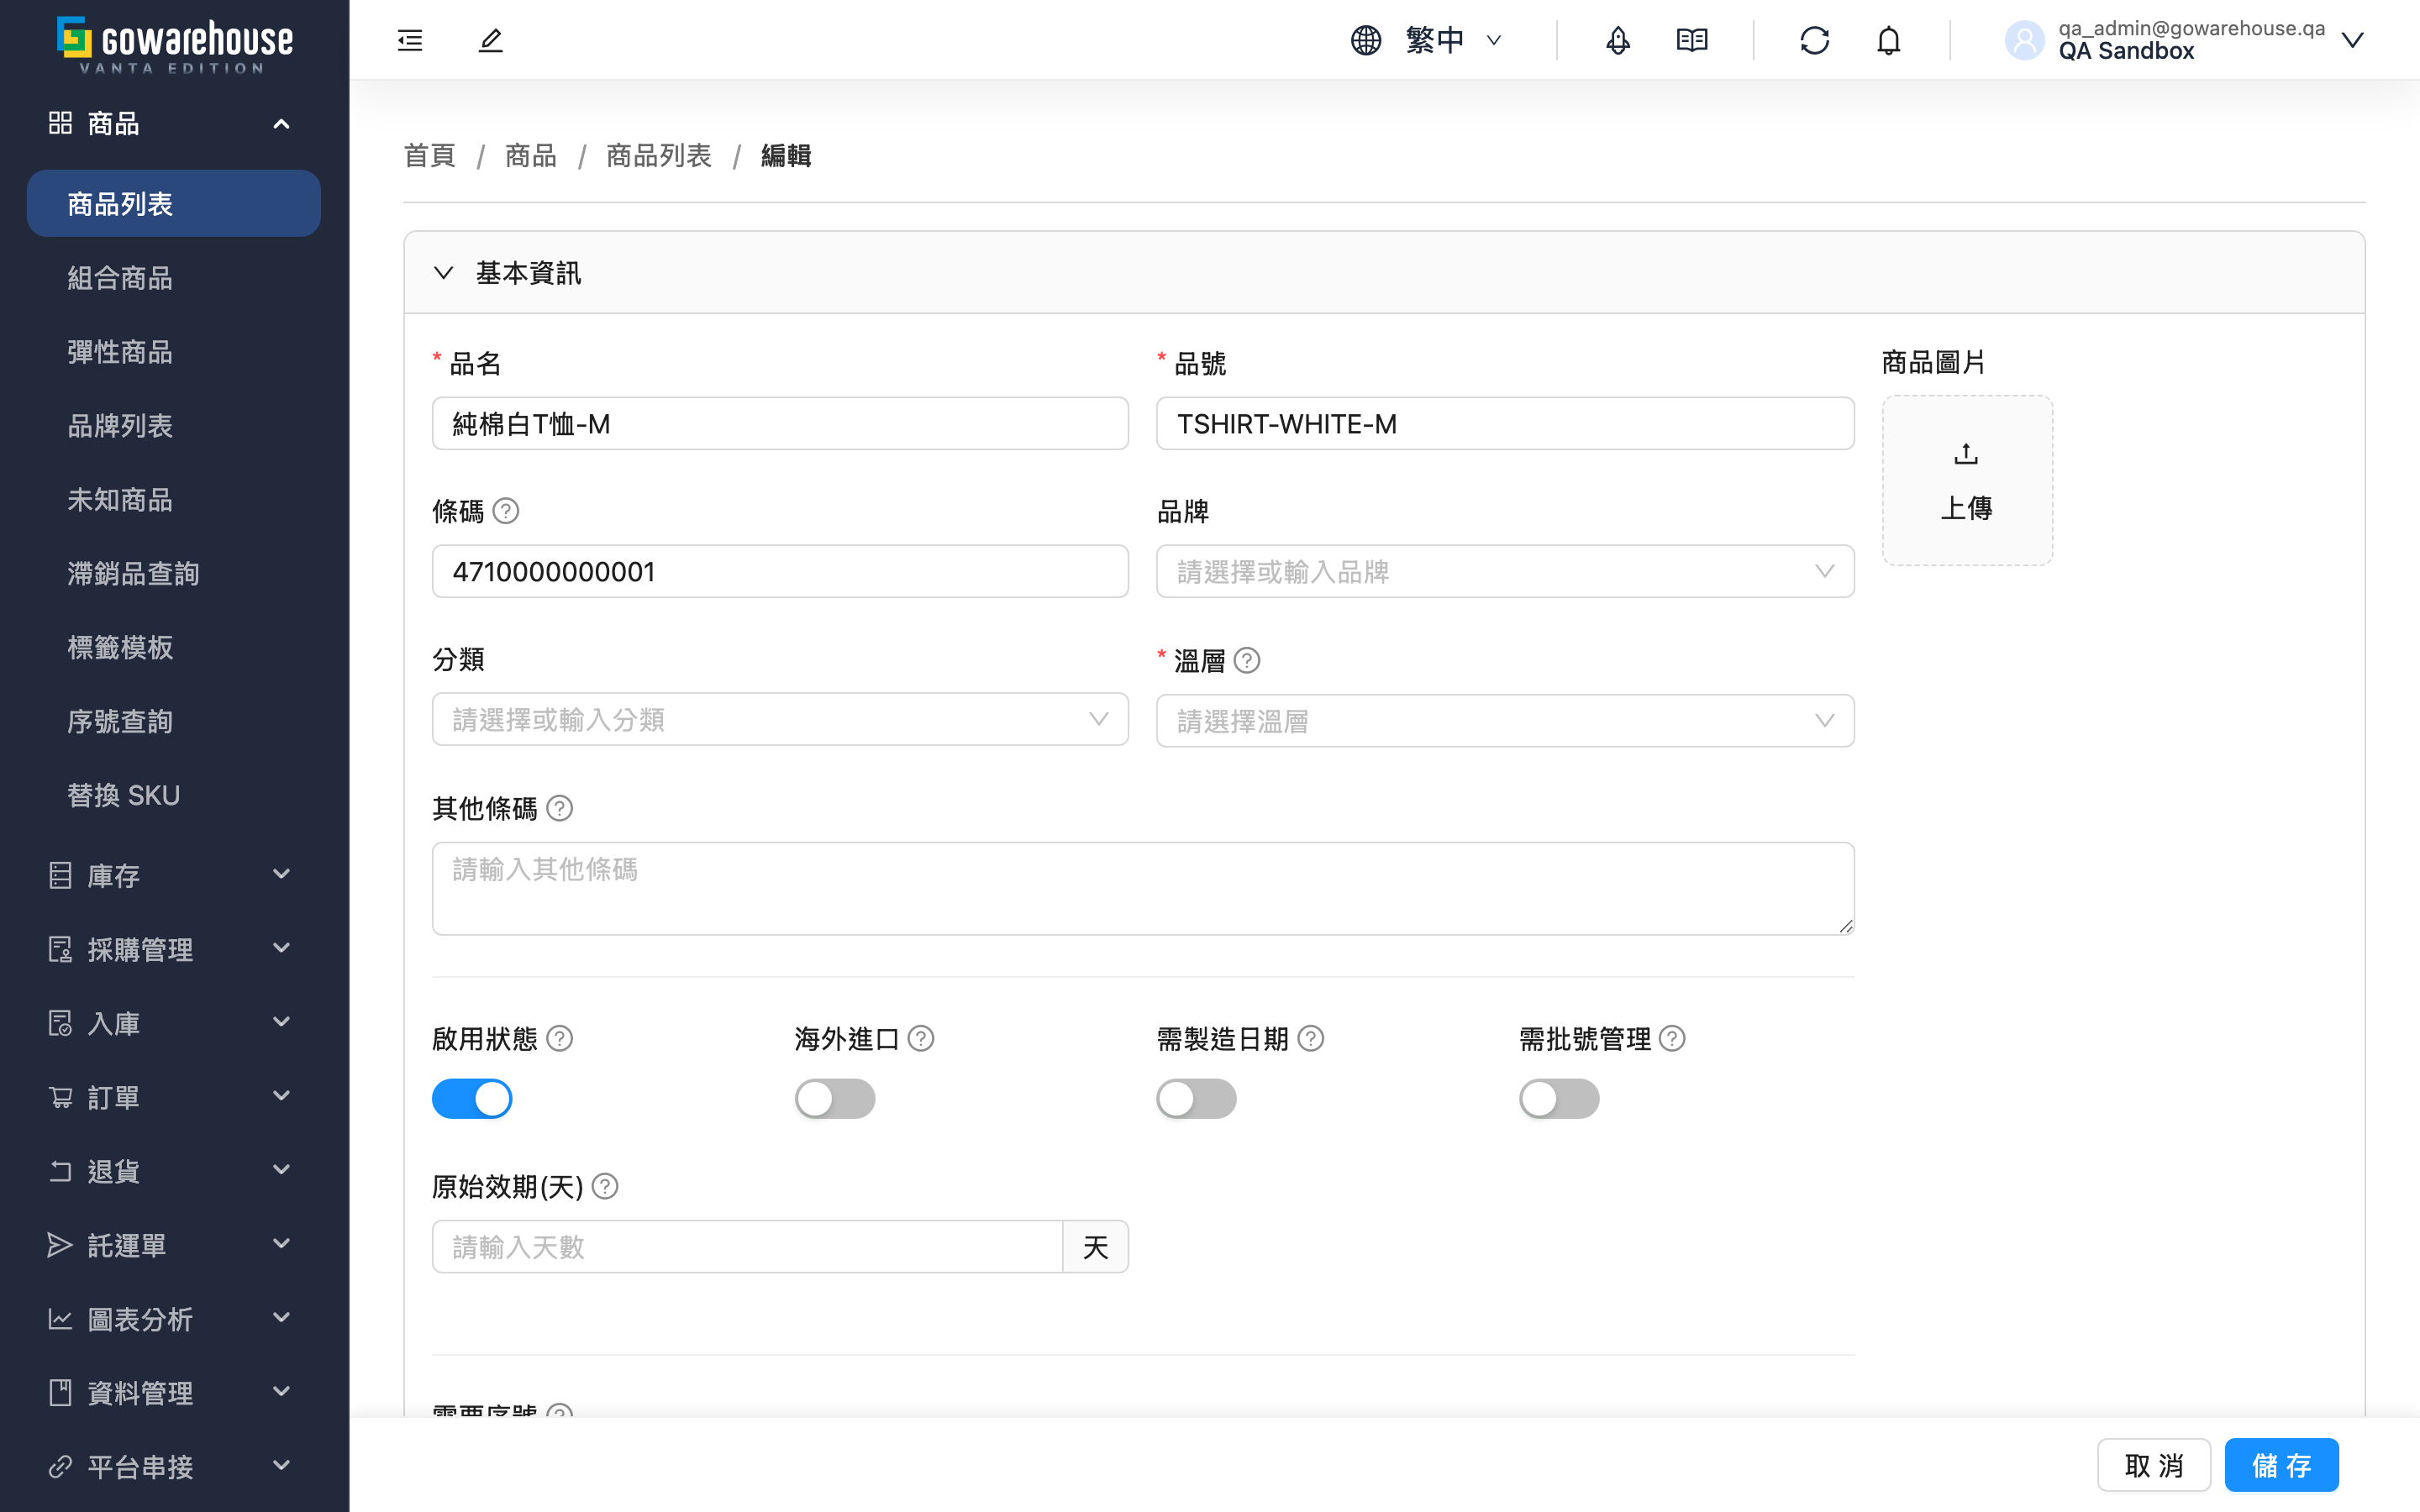Image resolution: width=2420 pixels, height=1512 pixels.
Task: Click the 原始效期 days input field
Action: point(747,1246)
